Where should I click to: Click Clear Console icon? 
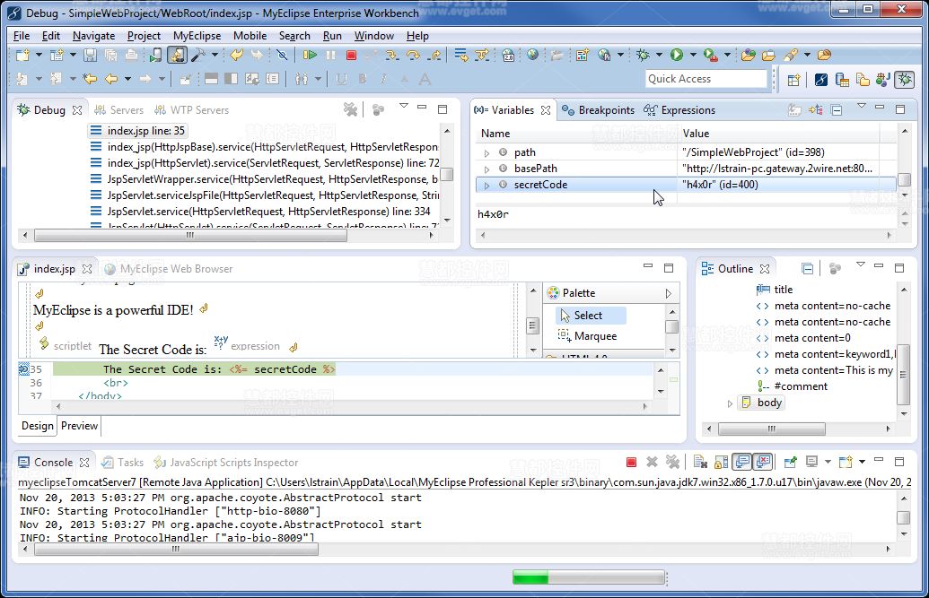point(701,462)
